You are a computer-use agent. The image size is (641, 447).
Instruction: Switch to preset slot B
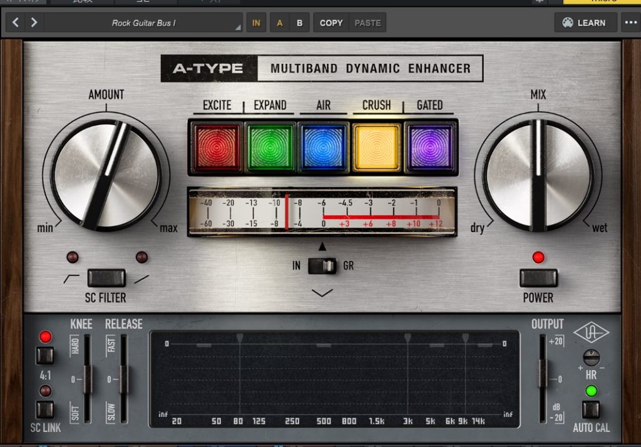click(299, 23)
